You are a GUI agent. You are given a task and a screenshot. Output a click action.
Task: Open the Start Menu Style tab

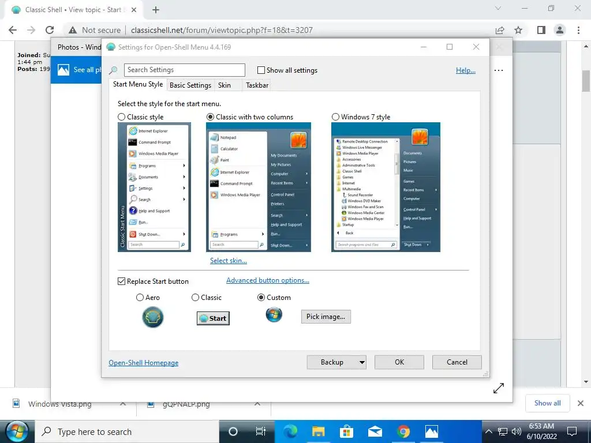pos(138,84)
